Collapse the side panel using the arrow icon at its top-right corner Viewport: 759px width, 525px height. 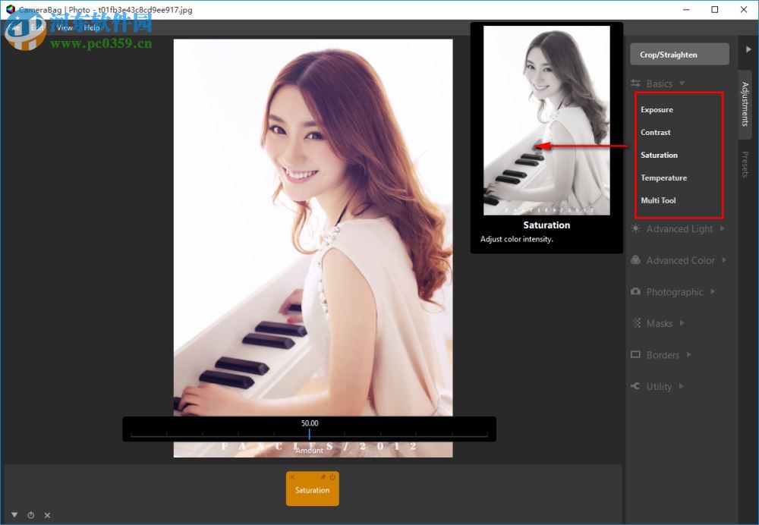tap(748, 49)
